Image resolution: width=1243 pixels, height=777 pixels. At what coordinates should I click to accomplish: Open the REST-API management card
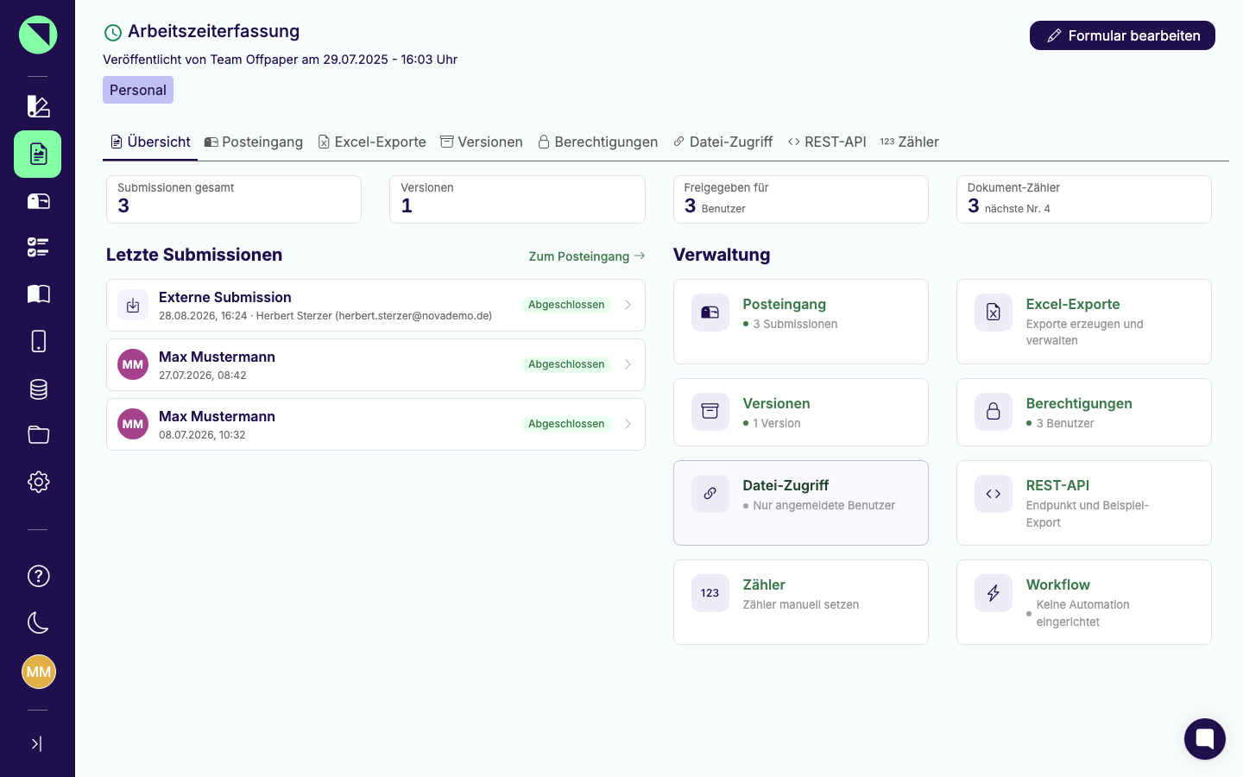(1084, 502)
